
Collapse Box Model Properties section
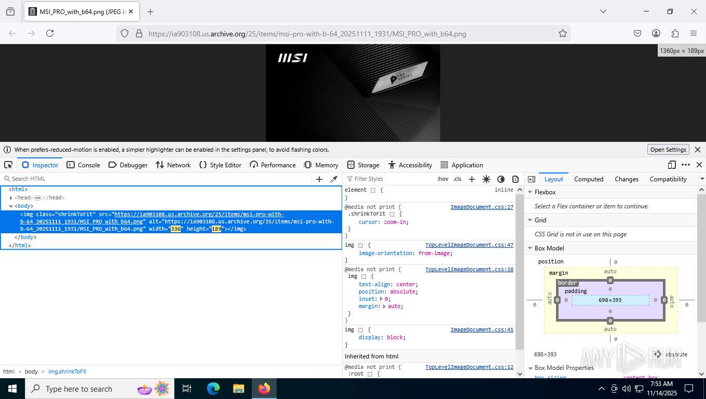(x=530, y=367)
